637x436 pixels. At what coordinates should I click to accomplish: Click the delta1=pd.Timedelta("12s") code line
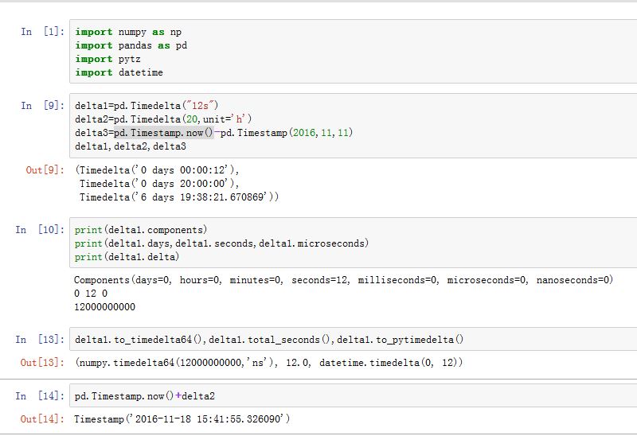pos(147,105)
